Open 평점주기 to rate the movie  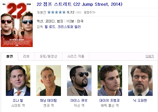[x=89, y=12]
